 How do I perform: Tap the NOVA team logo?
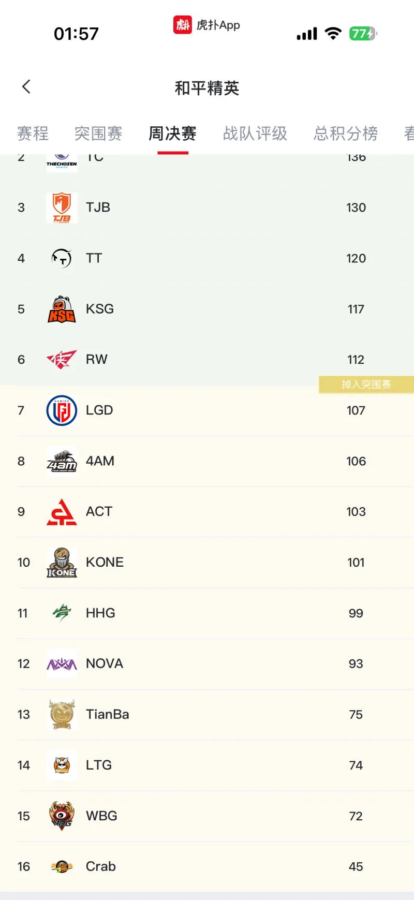pyautogui.click(x=62, y=664)
